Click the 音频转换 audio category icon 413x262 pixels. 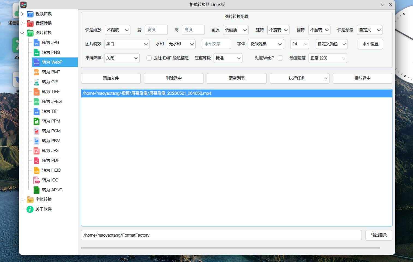tap(30, 23)
